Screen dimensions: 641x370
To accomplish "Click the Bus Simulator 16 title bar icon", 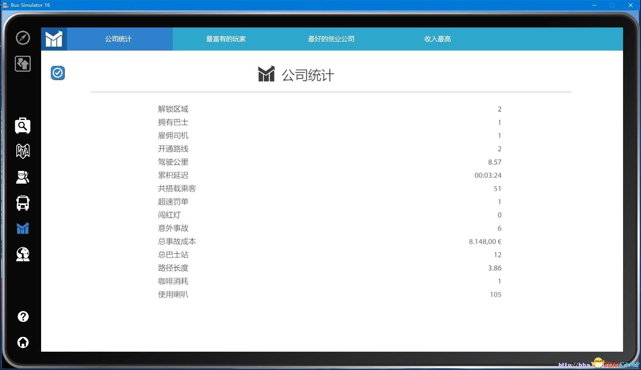I will 6,5.
